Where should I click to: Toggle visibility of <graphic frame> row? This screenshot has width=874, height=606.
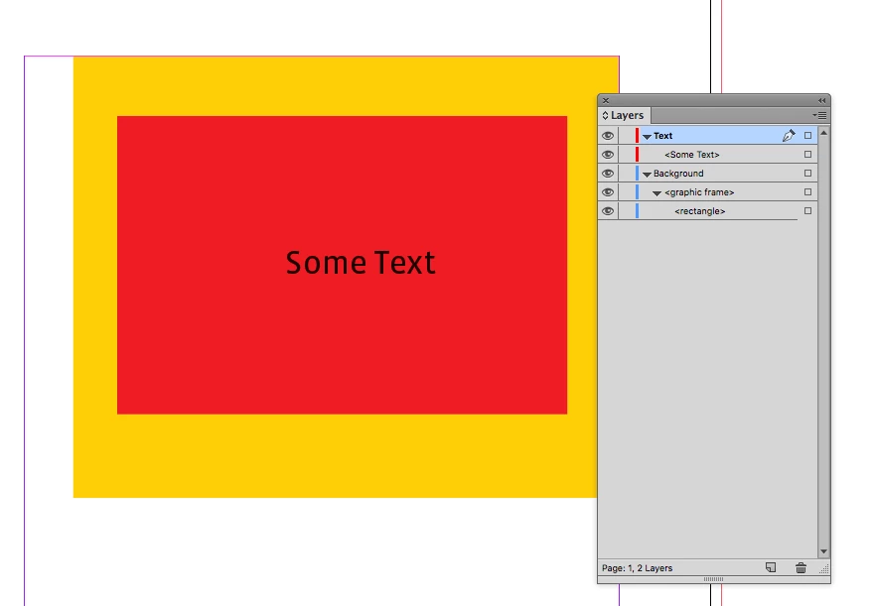coord(608,192)
